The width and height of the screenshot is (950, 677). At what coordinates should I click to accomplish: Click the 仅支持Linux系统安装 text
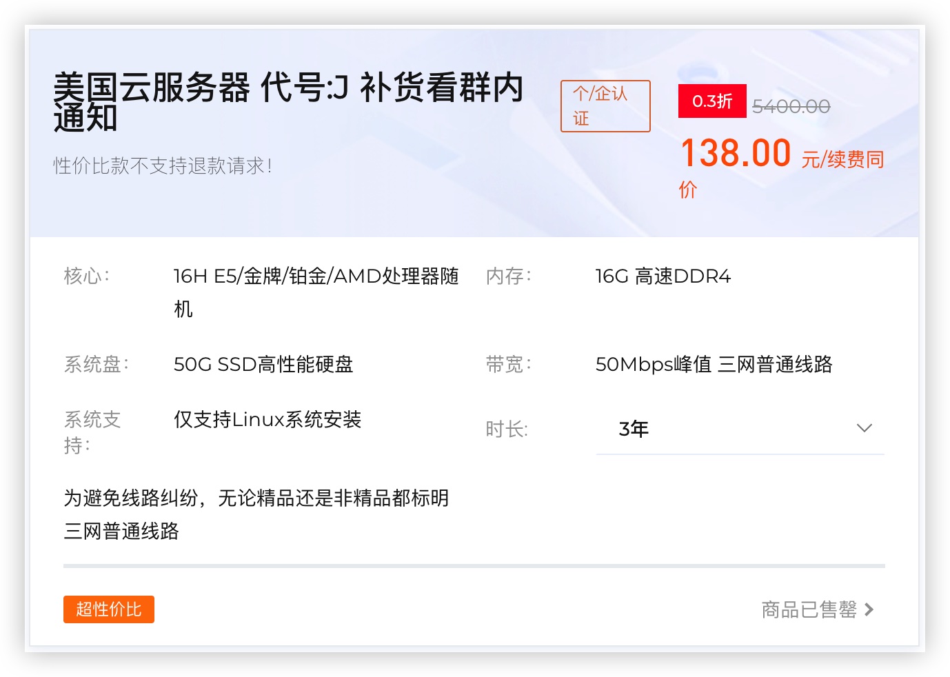click(x=267, y=419)
